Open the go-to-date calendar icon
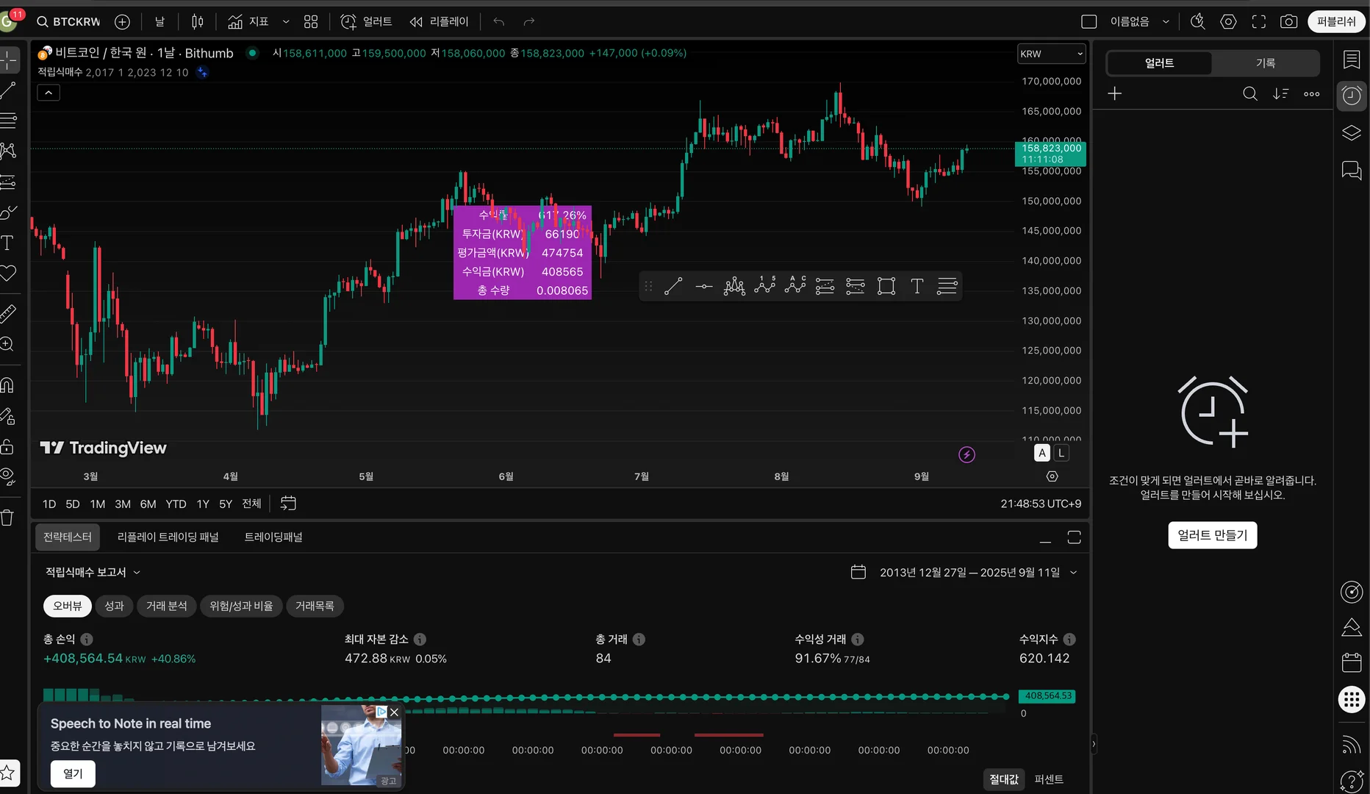Image resolution: width=1370 pixels, height=794 pixels. pos(288,504)
